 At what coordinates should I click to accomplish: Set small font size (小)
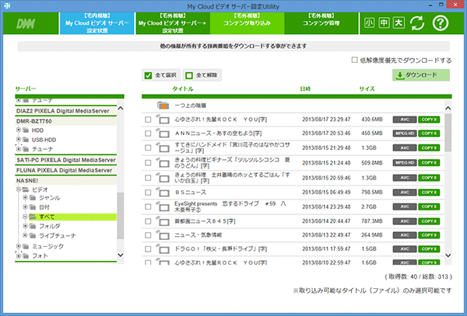[369, 23]
